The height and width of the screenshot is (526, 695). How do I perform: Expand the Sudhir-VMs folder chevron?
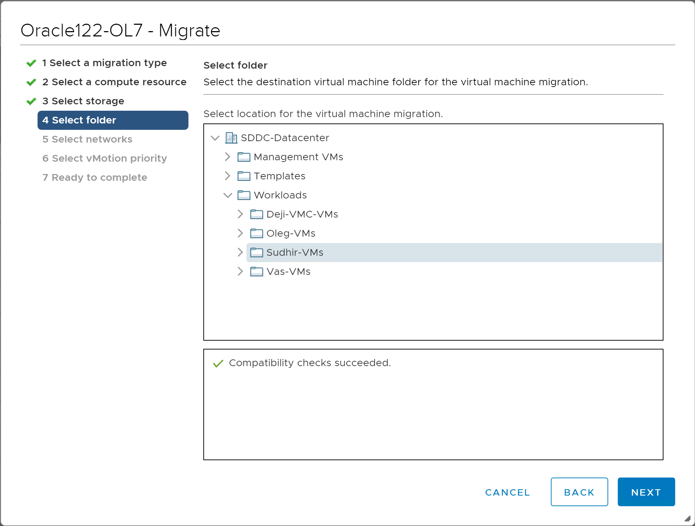240,253
